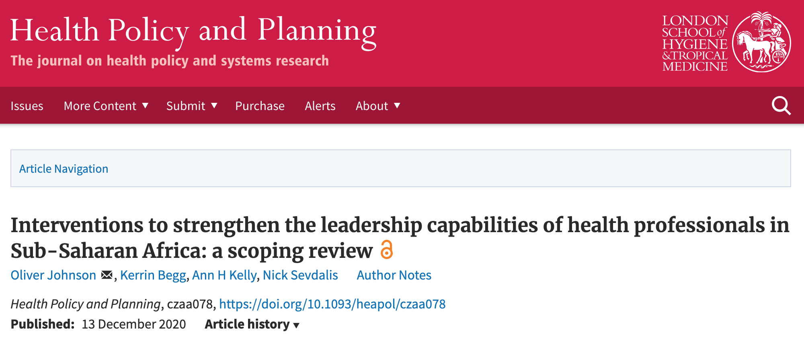Image resolution: width=804 pixels, height=343 pixels.
Task: Expand the More Content dropdown
Action: coord(106,106)
